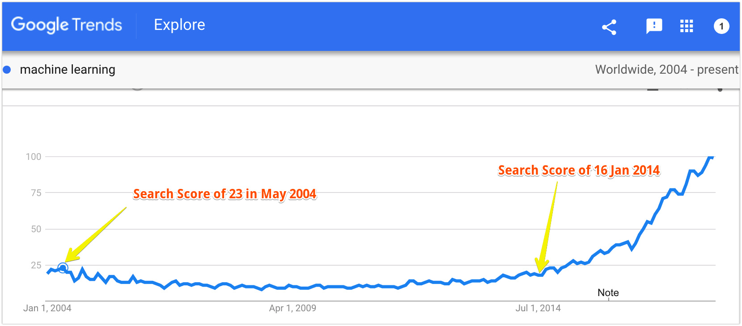The image size is (742, 326).
Task: Click the Jan 1, 2004 axis label
Action: (47, 308)
